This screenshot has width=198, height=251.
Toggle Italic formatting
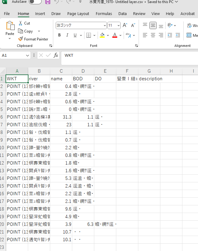67,35
